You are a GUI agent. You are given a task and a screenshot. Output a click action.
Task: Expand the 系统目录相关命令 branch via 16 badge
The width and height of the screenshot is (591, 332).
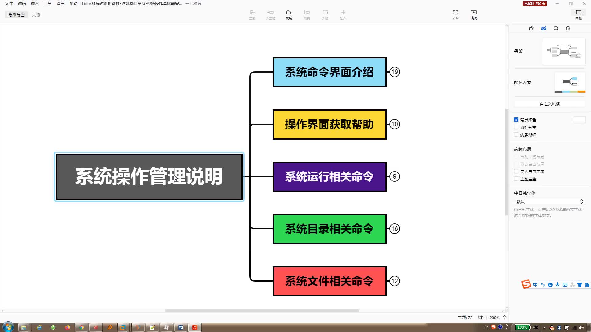[395, 229]
